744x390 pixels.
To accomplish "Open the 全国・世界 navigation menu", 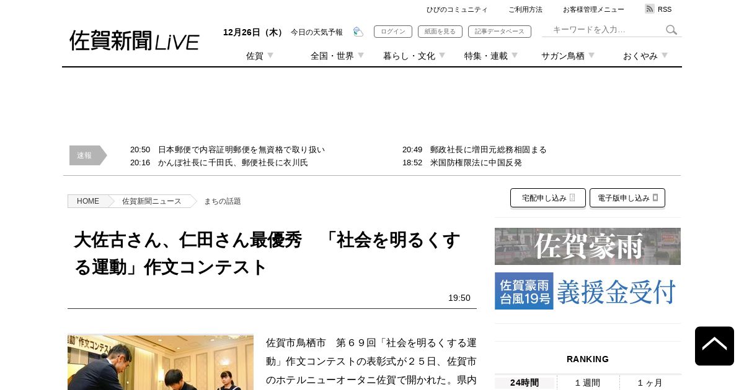I will pyautogui.click(x=332, y=56).
